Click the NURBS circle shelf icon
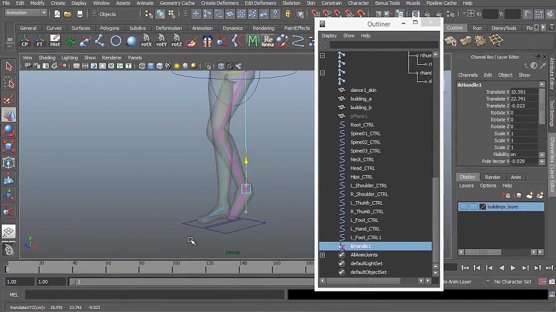Viewport: 556px width, 312px height. tap(116, 41)
